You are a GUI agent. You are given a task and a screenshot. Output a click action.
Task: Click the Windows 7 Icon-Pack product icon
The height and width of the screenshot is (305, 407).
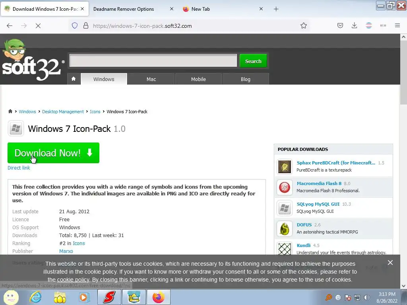point(16,128)
